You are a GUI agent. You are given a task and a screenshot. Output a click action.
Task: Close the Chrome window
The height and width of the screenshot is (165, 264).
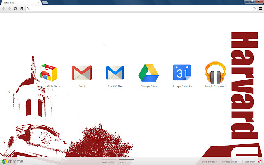[x=259, y=2]
